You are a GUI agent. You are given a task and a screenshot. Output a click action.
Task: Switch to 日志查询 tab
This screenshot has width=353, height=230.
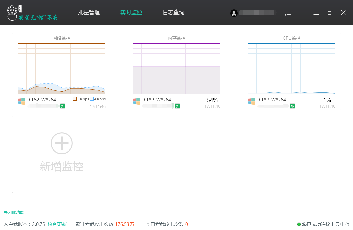[x=173, y=13]
